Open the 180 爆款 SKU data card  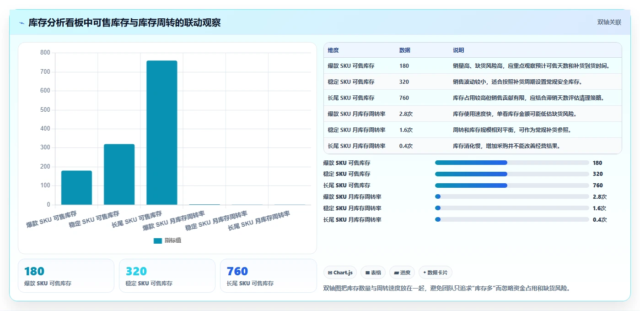tap(66, 276)
